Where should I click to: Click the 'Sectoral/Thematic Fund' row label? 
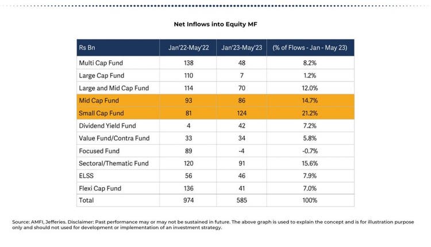tap(113, 163)
